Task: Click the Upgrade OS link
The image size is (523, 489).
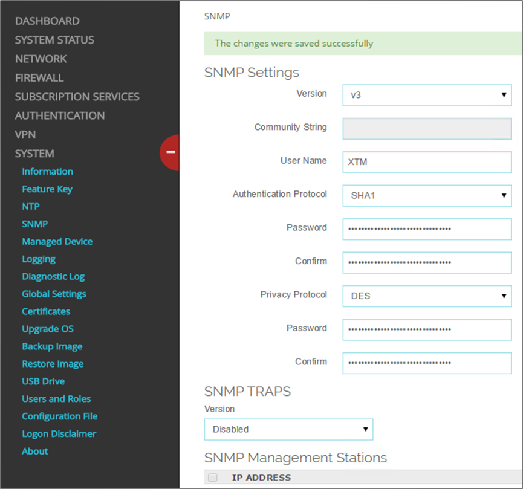Action: (x=48, y=329)
